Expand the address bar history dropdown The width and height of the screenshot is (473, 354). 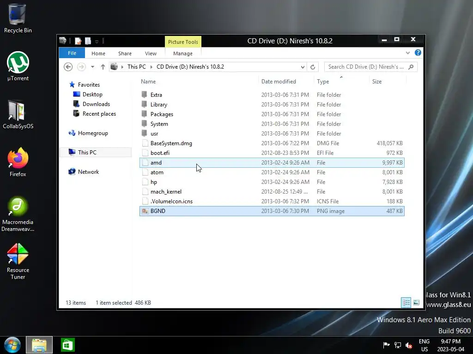(303, 67)
